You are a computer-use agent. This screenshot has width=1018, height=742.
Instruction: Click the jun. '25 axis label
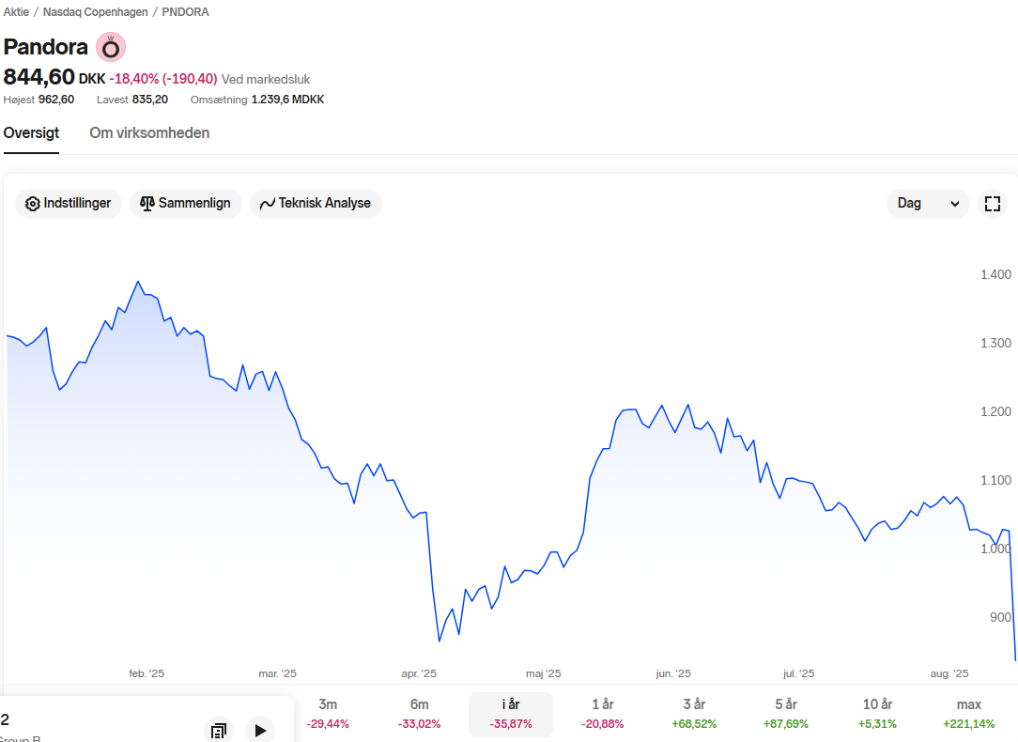pos(673,673)
